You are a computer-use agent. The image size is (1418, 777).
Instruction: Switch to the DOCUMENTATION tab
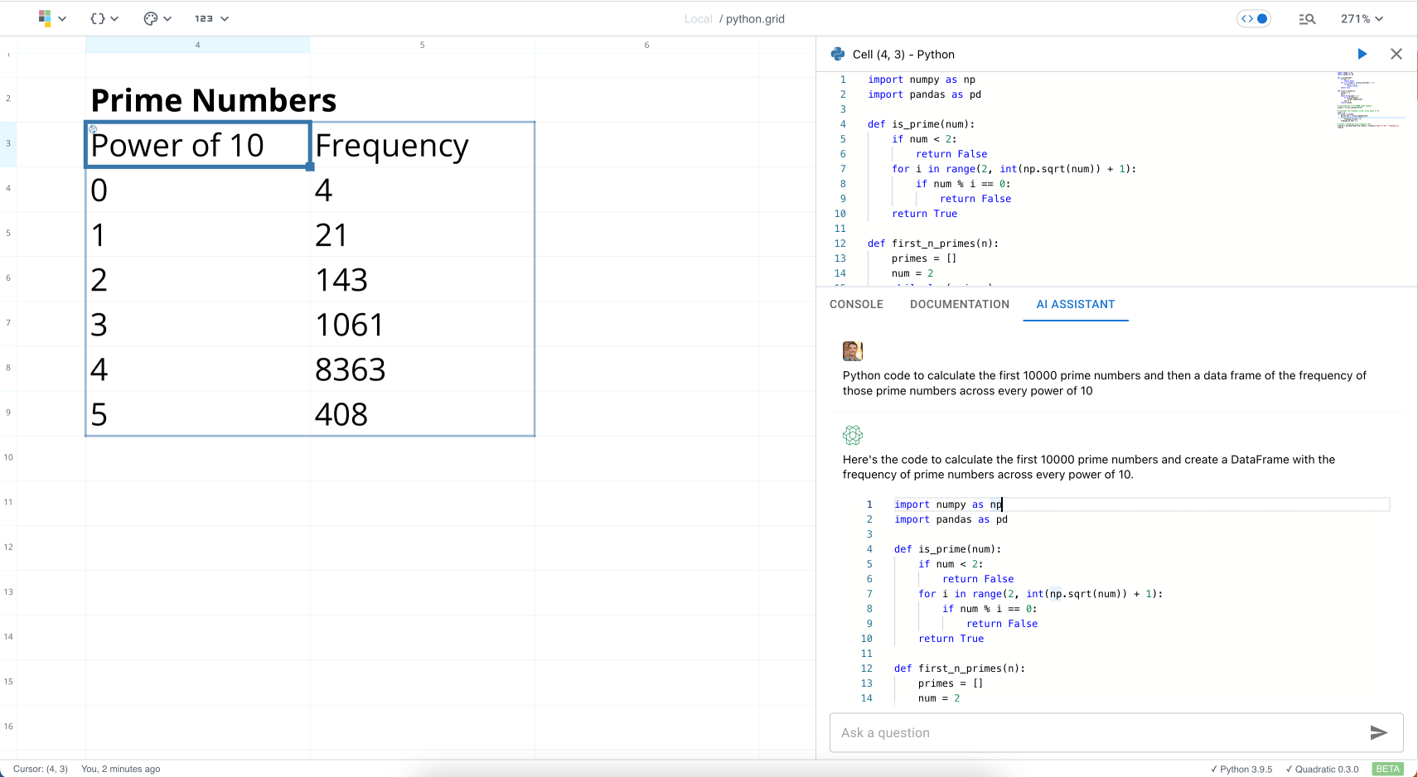click(959, 304)
